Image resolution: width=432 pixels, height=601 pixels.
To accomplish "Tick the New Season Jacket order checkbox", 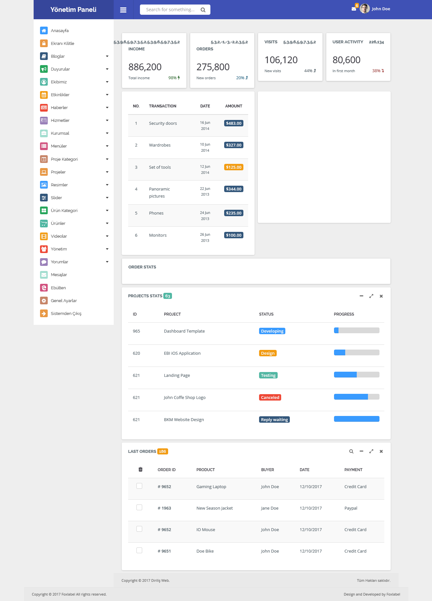I will coord(139,507).
